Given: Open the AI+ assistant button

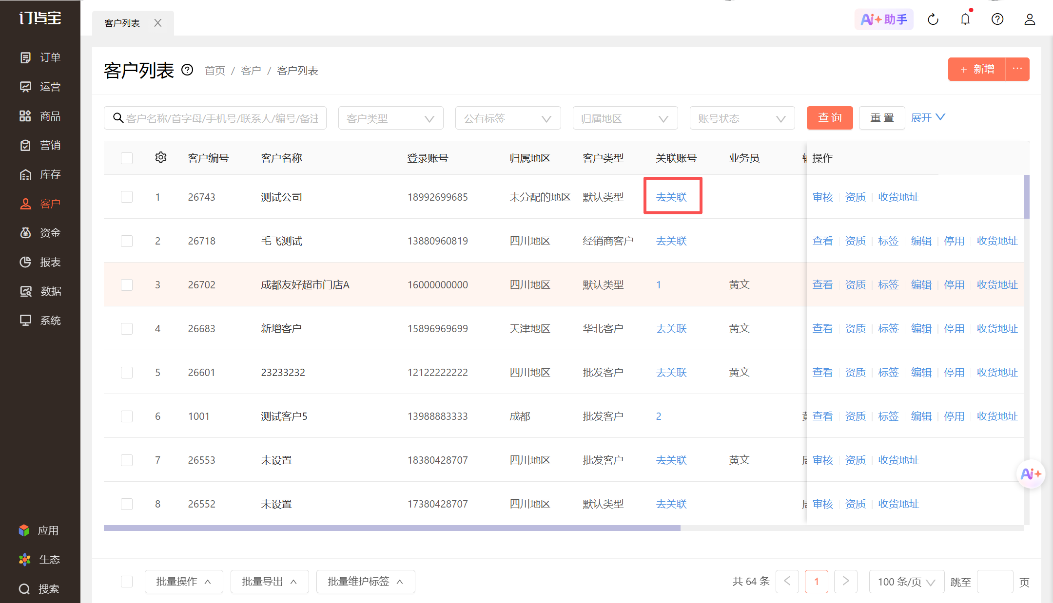Looking at the screenshot, I should [884, 19].
